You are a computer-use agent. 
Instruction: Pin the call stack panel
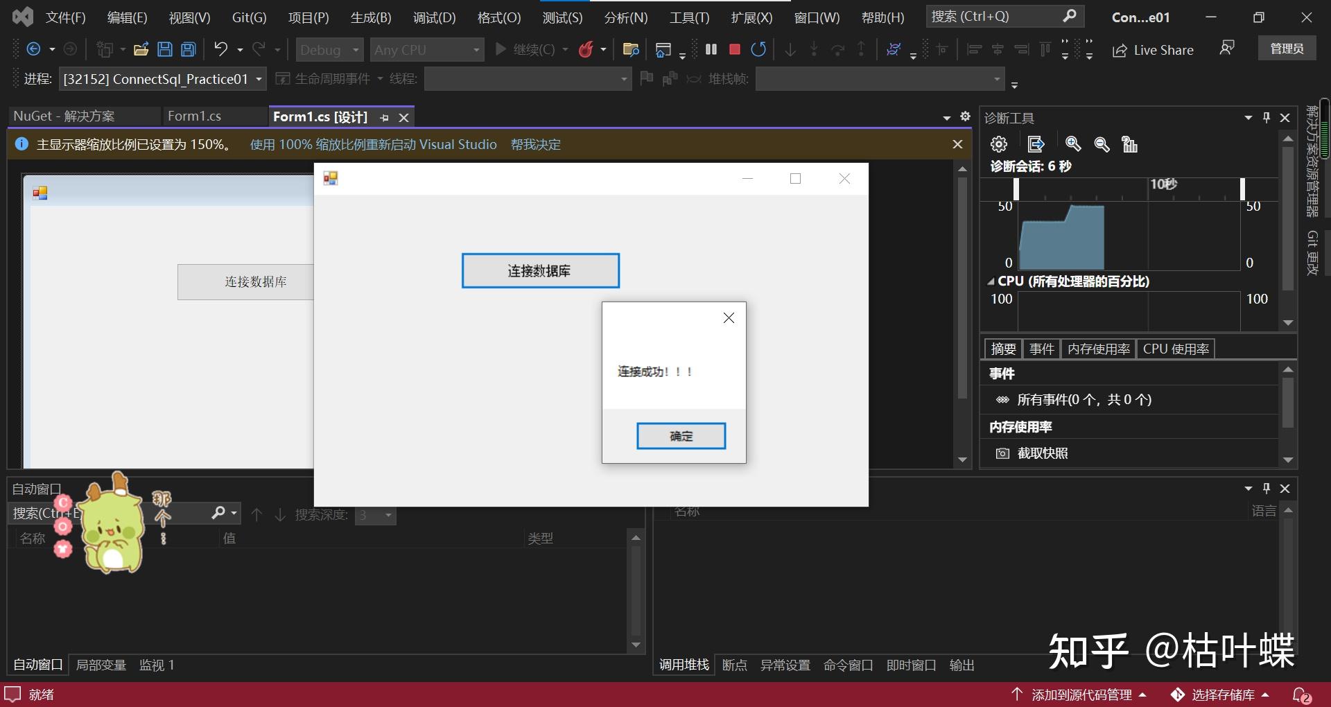click(x=1267, y=489)
